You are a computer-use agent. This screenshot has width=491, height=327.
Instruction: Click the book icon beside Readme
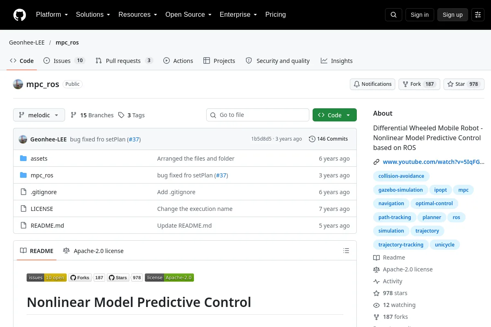[x=376, y=258]
